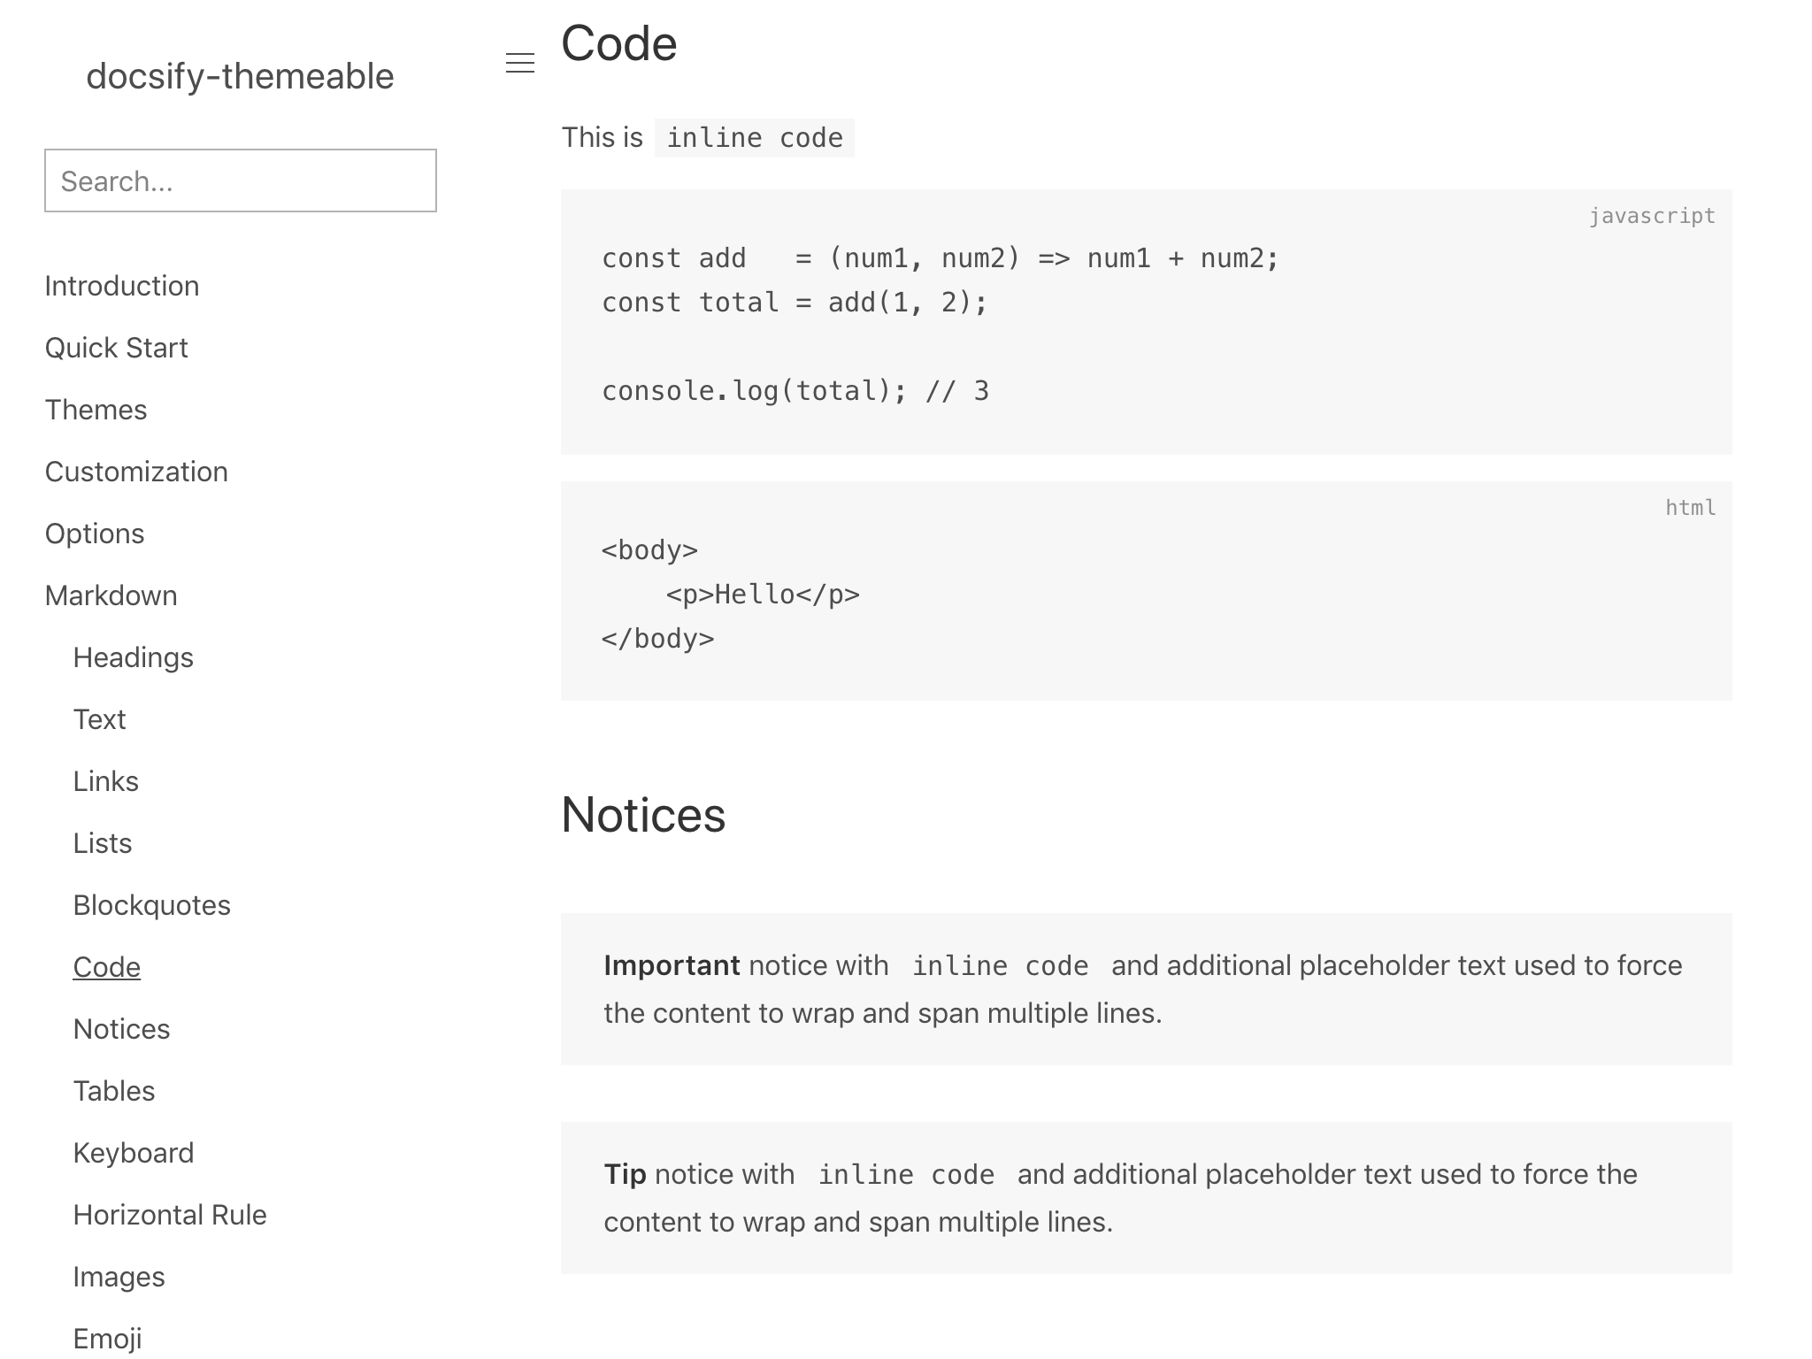Open the Text subsection
1812x1359 pixels.
[x=100, y=718]
